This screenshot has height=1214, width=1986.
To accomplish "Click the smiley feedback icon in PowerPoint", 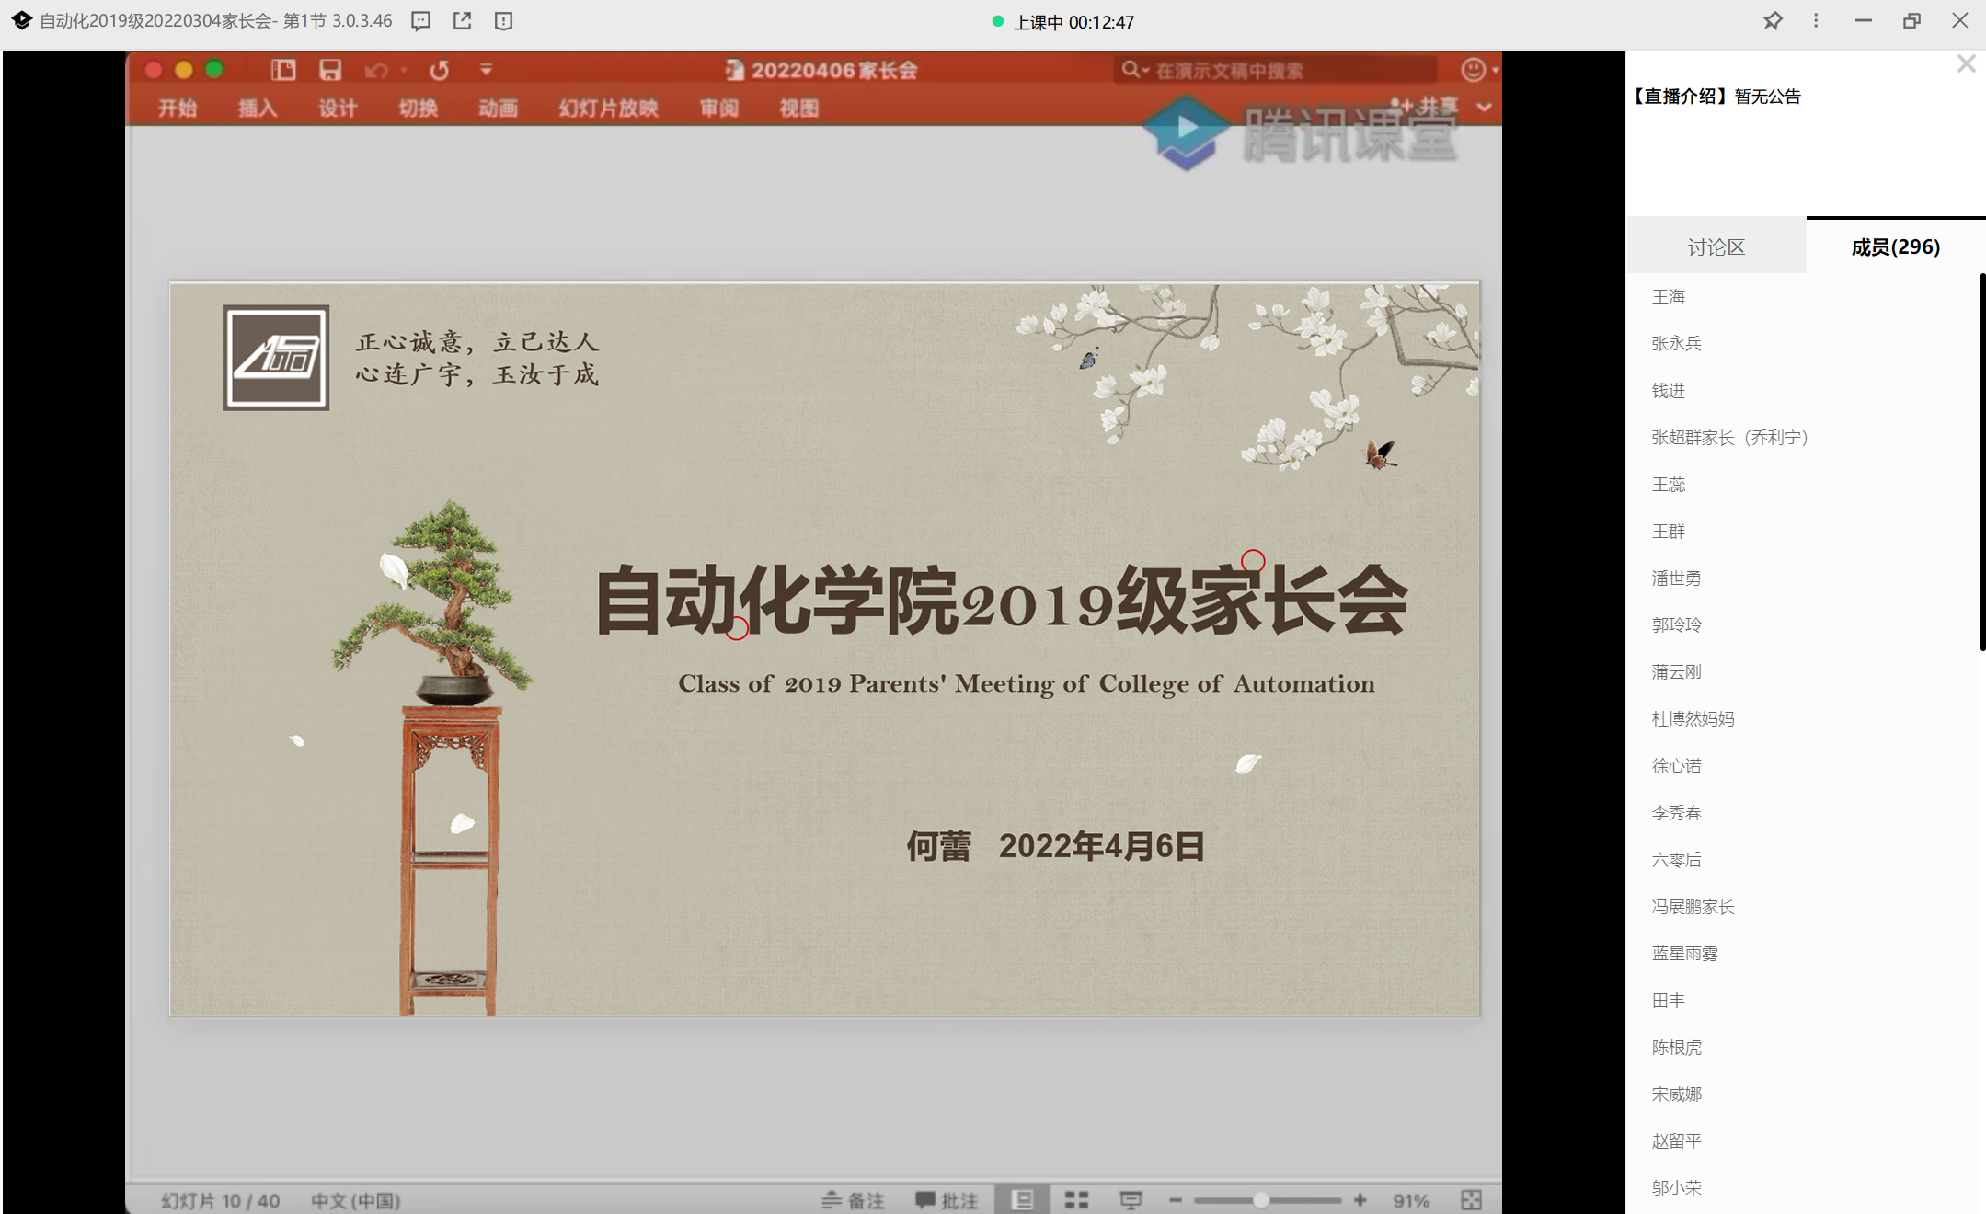I will 1473,70.
